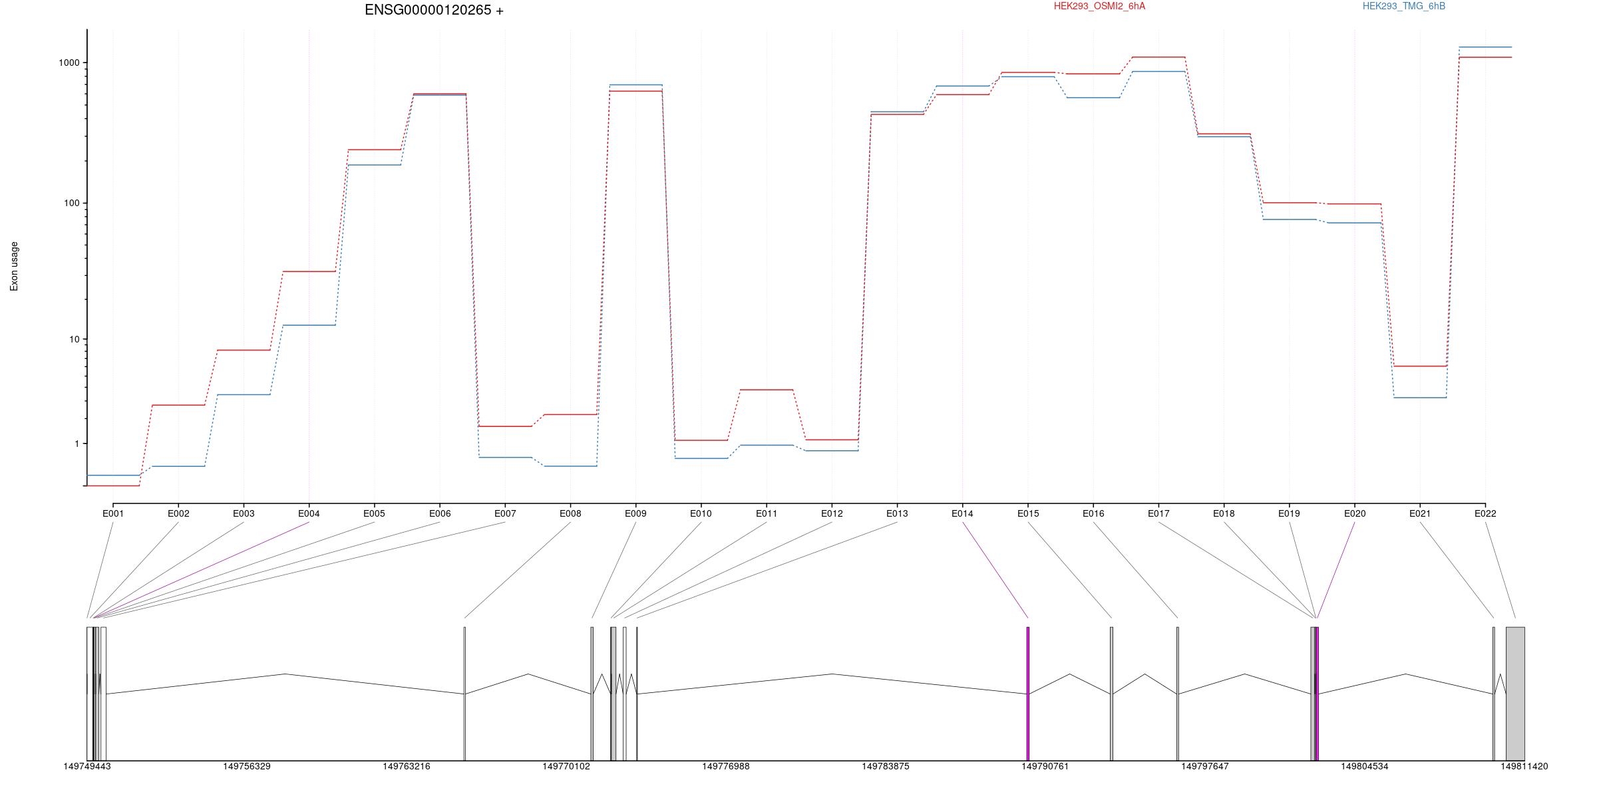
Task: Click exon label E001
Action: coord(113,513)
